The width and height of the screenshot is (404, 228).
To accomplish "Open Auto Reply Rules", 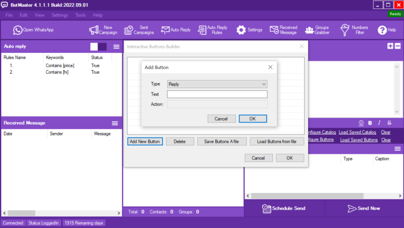I will (212, 30).
